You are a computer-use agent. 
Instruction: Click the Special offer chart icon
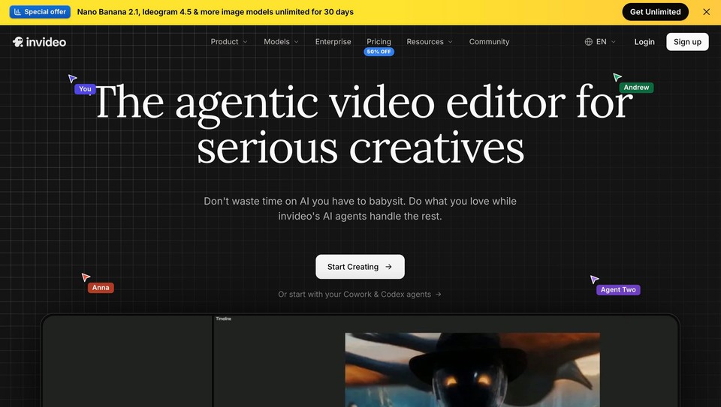pyautogui.click(x=17, y=12)
